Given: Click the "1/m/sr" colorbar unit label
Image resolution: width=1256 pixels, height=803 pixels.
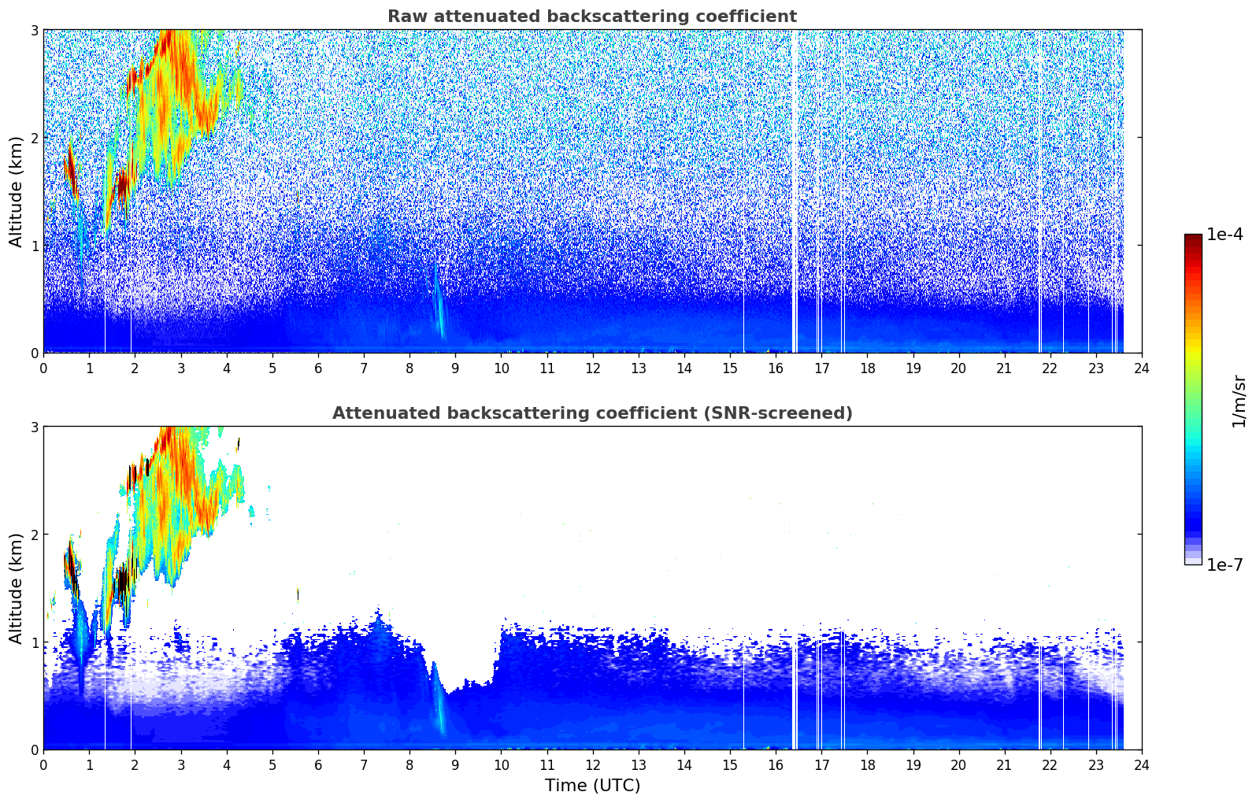Looking at the screenshot, I should [x=1239, y=400].
